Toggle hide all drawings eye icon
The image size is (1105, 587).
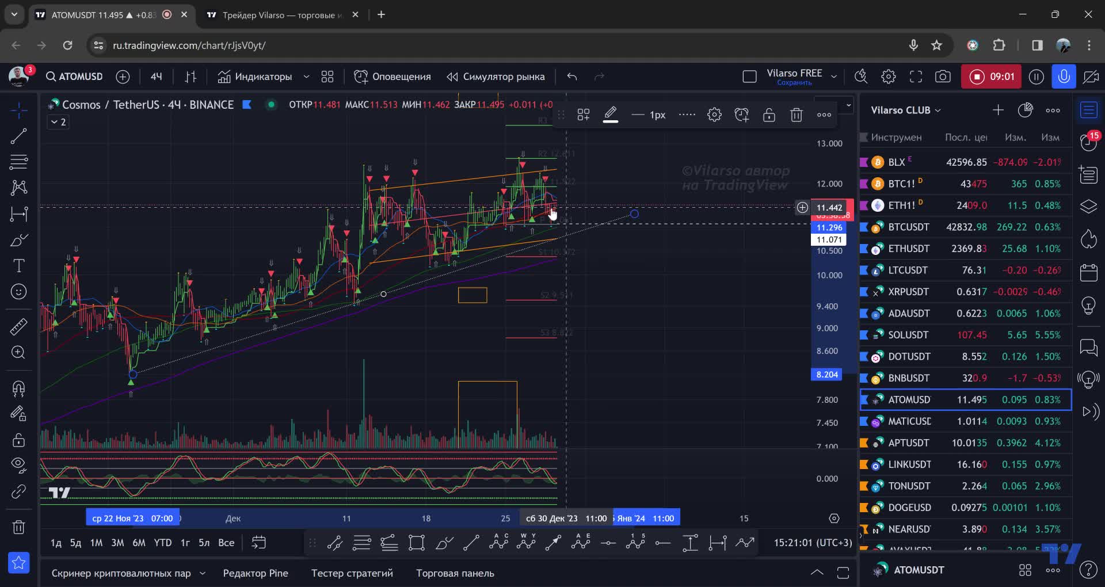(18, 465)
